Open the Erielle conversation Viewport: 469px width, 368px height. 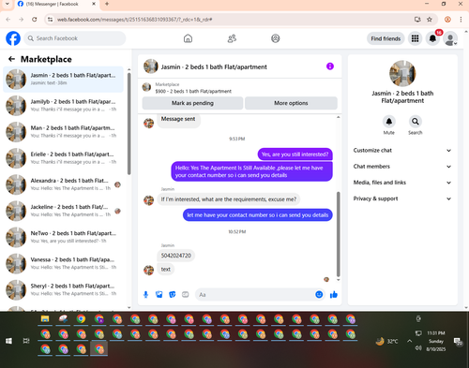tap(63, 158)
